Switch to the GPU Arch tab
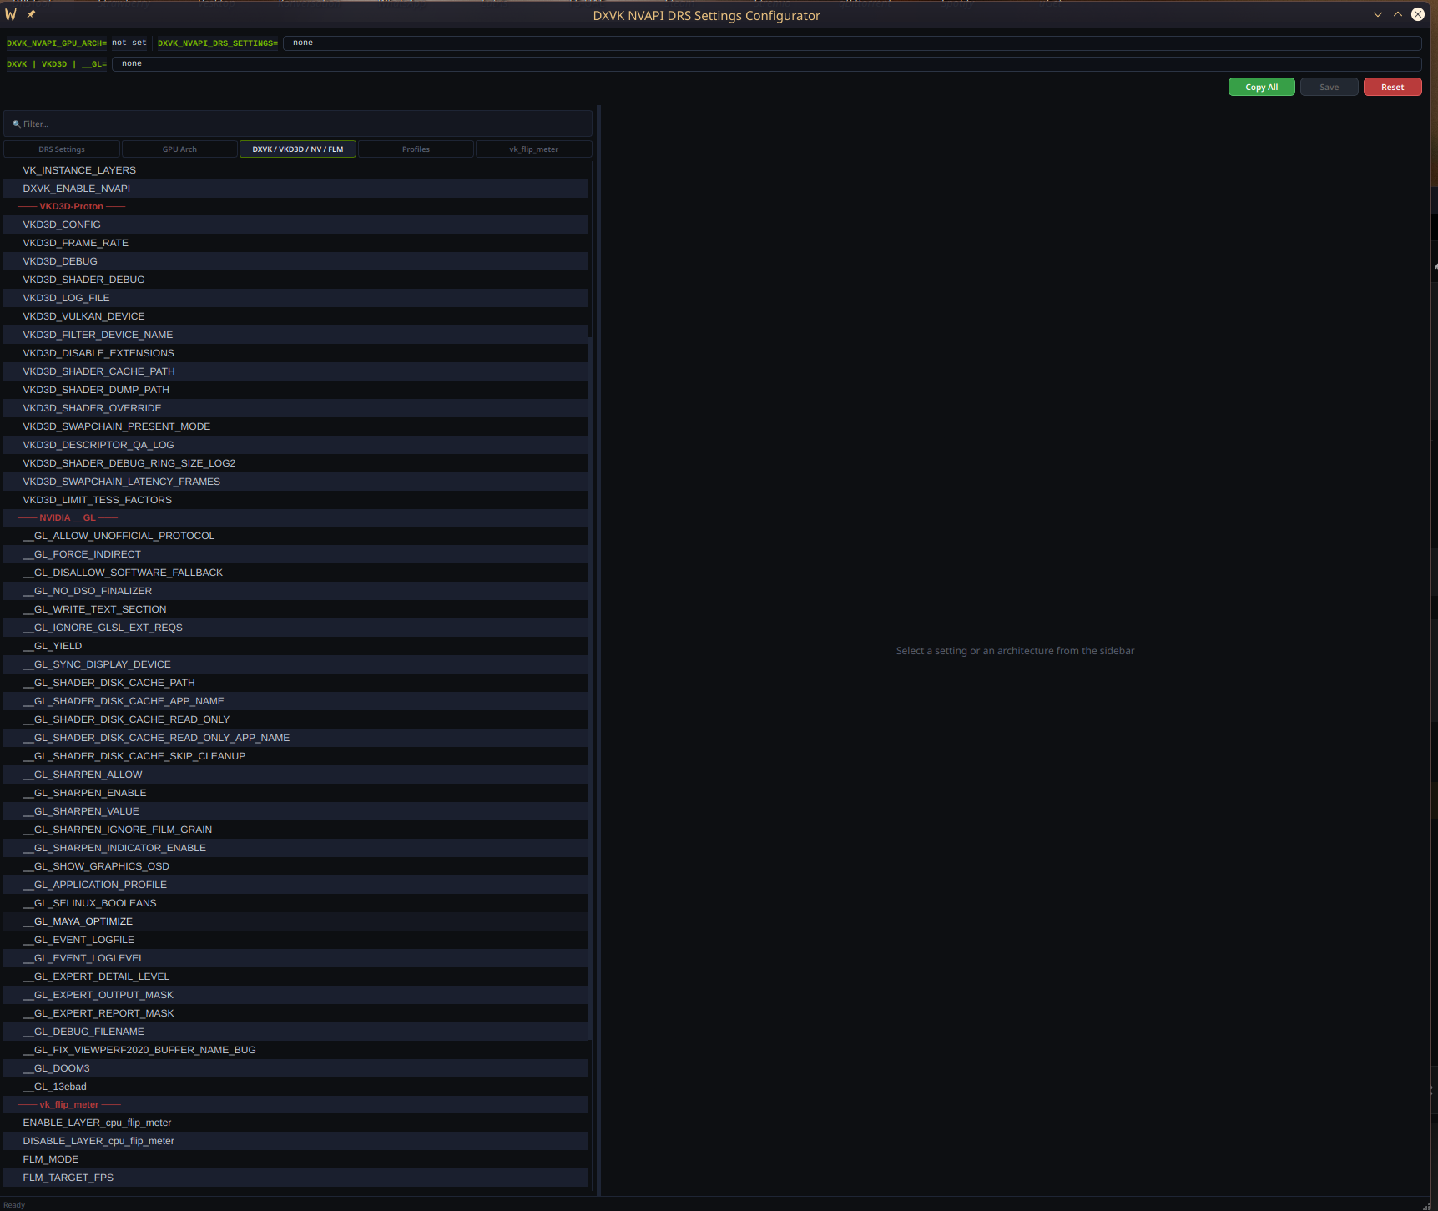 point(179,149)
